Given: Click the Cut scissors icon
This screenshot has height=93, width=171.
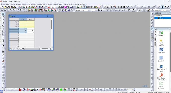Looking at the screenshot, I should 60,10.
